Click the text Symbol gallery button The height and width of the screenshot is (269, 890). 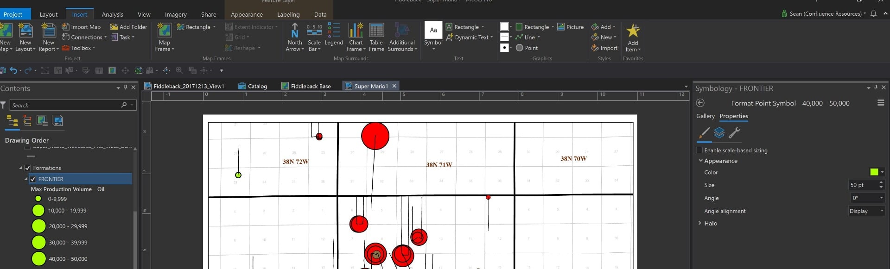click(433, 36)
